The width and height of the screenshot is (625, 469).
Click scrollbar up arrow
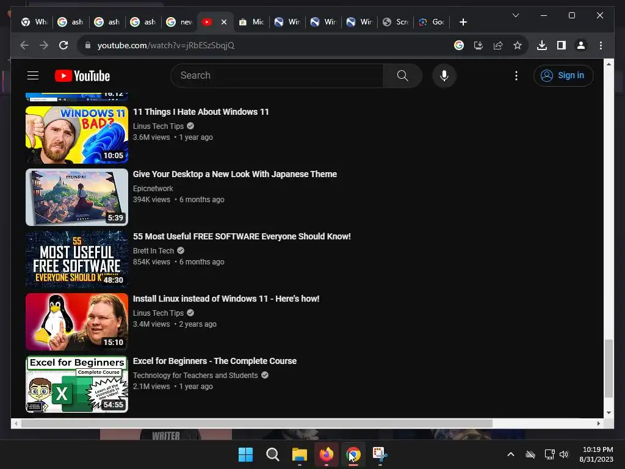pyautogui.click(x=609, y=64)
